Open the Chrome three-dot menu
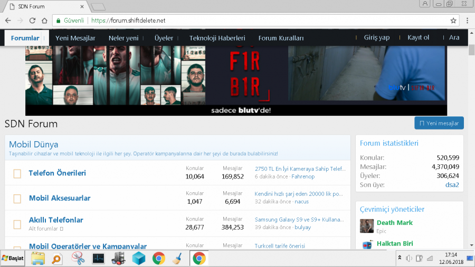 tap(467, 21)
